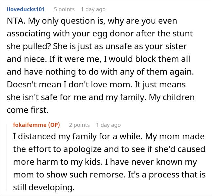Click the "2 points" score on fokaifemme's reply
Screen dimensions: 212x196
(x=79, y=125)
